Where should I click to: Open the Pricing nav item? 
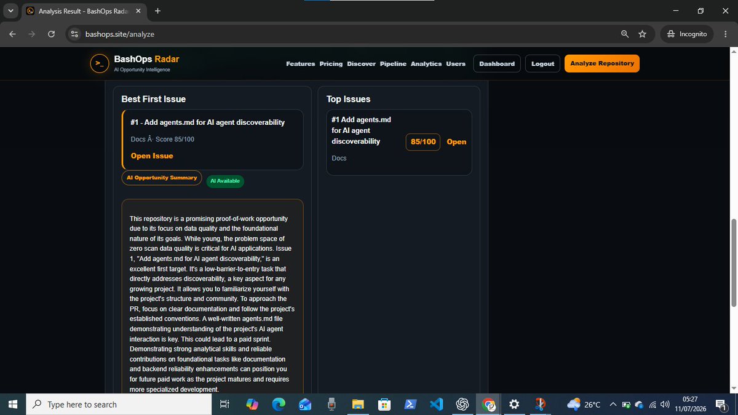tap(331, 64)
